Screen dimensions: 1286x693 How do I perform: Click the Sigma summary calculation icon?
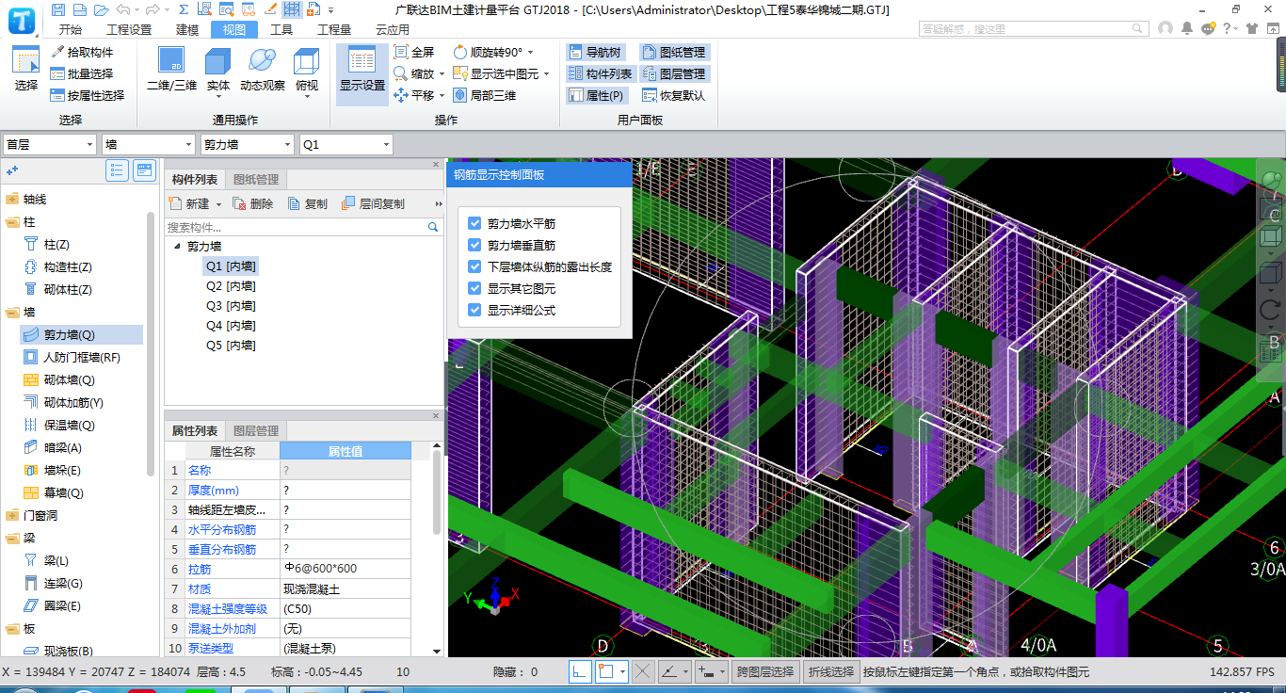coord(184,9)
